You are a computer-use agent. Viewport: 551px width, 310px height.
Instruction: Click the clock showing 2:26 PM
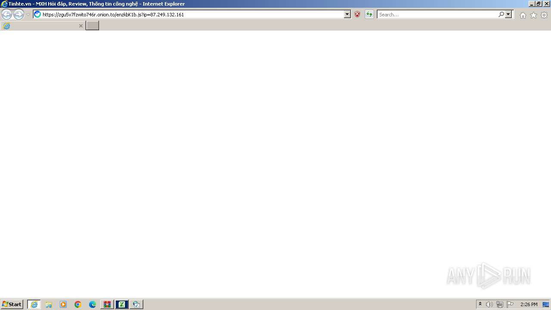[x=529, y=304]
